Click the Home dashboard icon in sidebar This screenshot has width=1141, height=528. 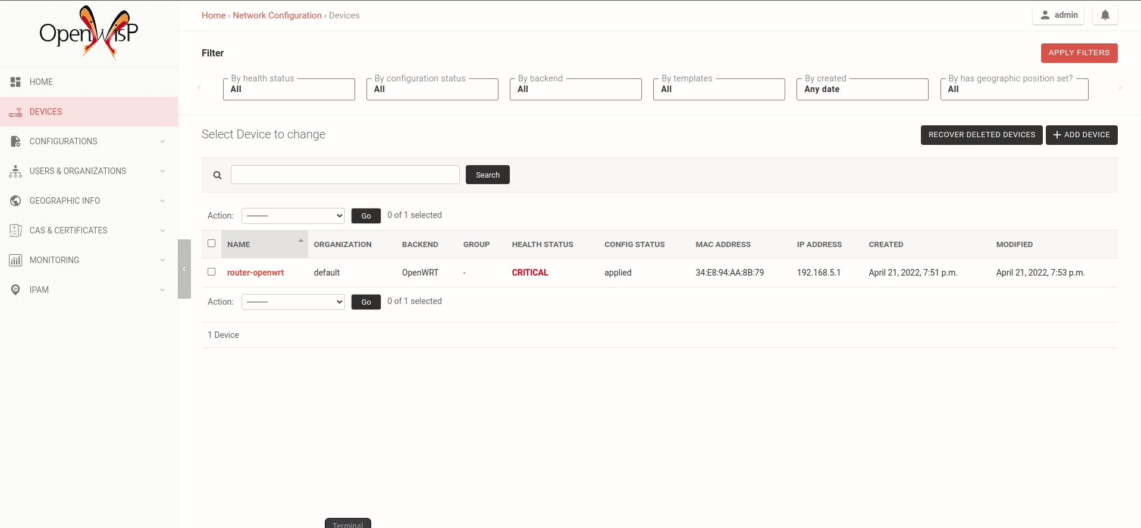[x=15, y=82]
